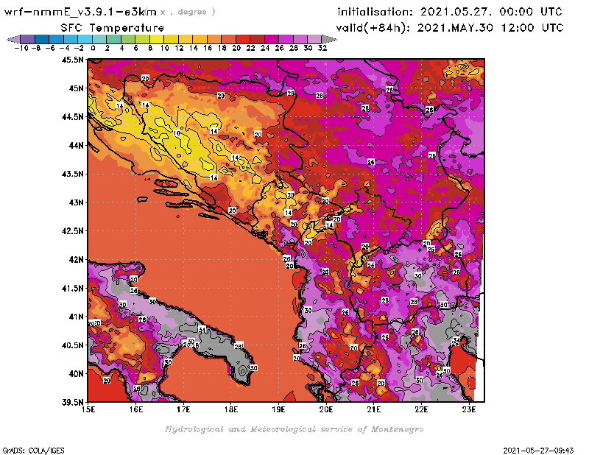The image size is (589, 455).
Task: Click 'Hydrological and Meteorological service of Montenegro' caption
Action: tap(294, 429)
